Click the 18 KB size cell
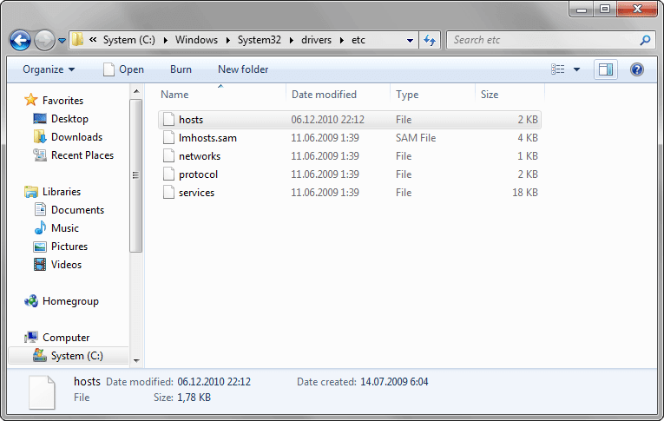 [524, 193]
